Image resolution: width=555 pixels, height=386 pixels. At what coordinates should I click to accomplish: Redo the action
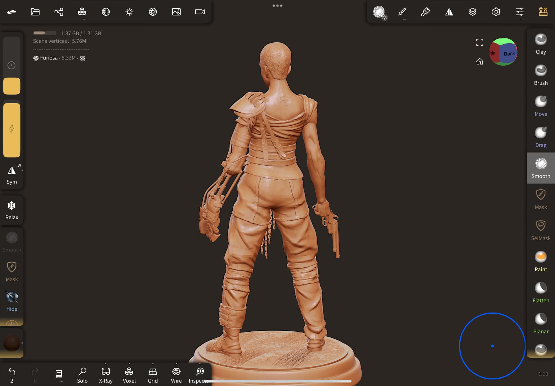point(35,375)
